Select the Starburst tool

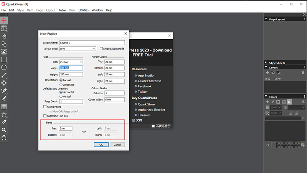pyautogui.click(x=4, y=114)
